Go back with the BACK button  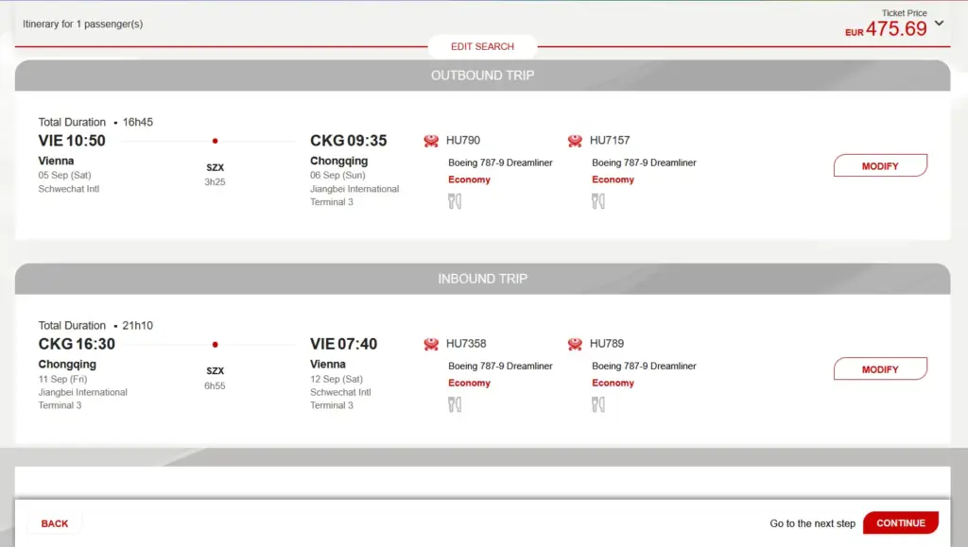pos(54,523)
